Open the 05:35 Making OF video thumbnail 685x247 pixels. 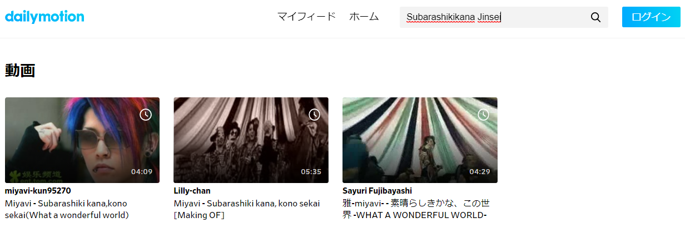coord(251,140)
